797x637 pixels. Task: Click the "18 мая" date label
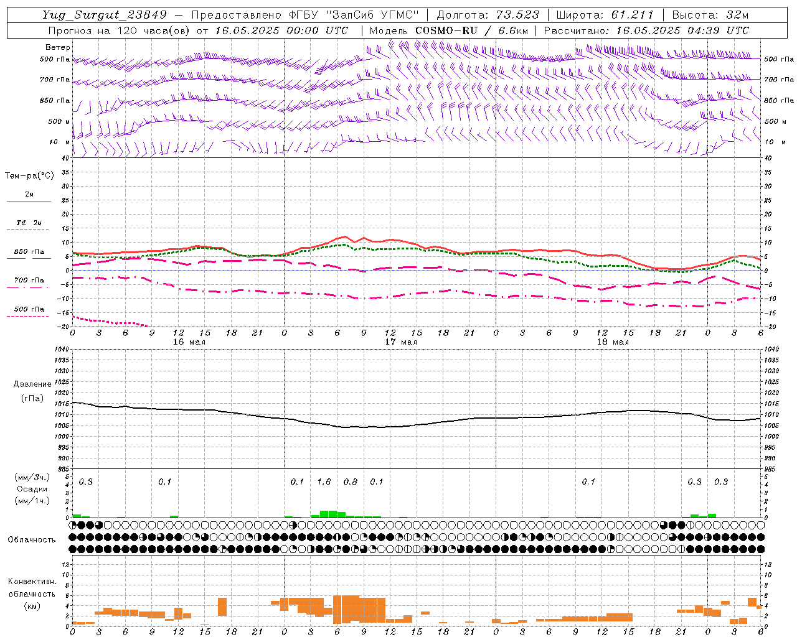612,342
